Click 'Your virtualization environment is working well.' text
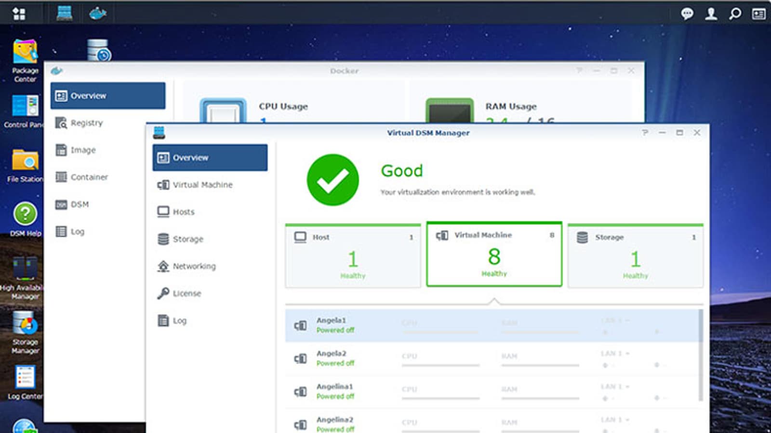This screenshot has width=771, height=433. coord(458,192)
